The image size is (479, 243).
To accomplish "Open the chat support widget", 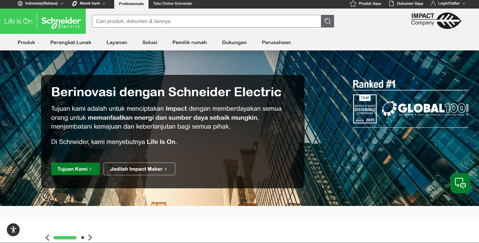I will (x=460, y=183).
